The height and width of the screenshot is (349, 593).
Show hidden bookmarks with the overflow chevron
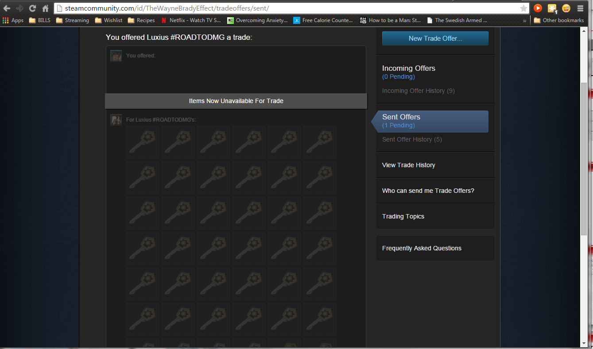pyautogui.click(x=525, y=20)
